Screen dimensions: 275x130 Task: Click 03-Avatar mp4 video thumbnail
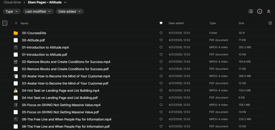[16, 76]
